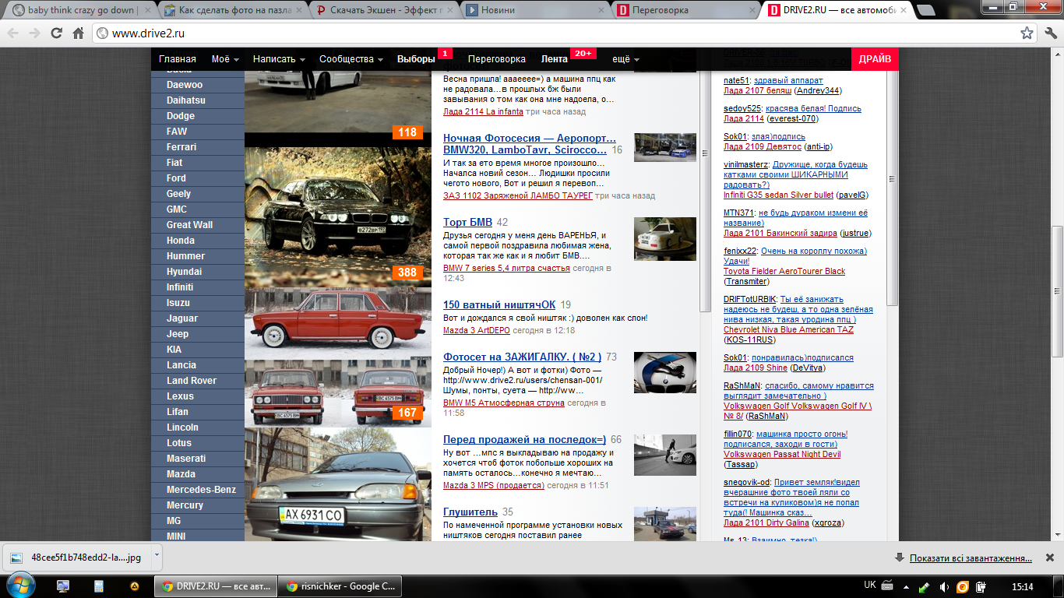Open BMW logo thumbnail beside 'Фотосет на ЗАЖИГАЛКУ'
The width and height of the screenshot is (1064, 598).
click(665, 372)
